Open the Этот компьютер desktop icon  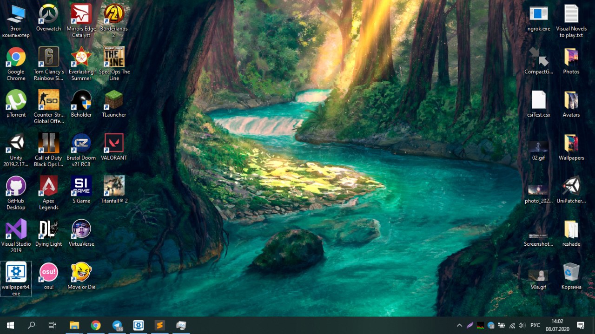16,20
